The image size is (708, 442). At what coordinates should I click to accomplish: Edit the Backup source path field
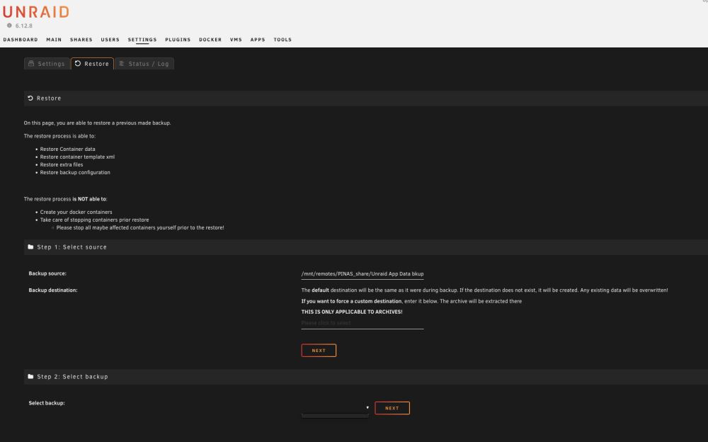[362, 274]
